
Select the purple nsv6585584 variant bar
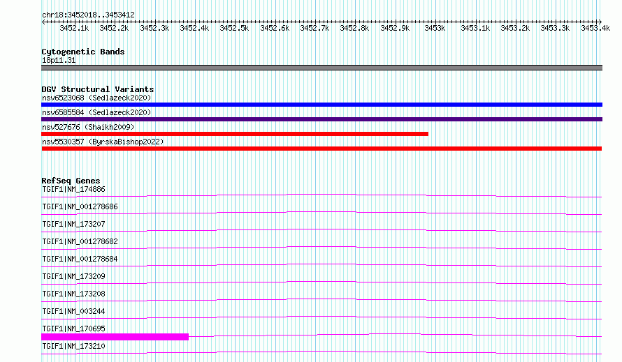tap(321, 119)
